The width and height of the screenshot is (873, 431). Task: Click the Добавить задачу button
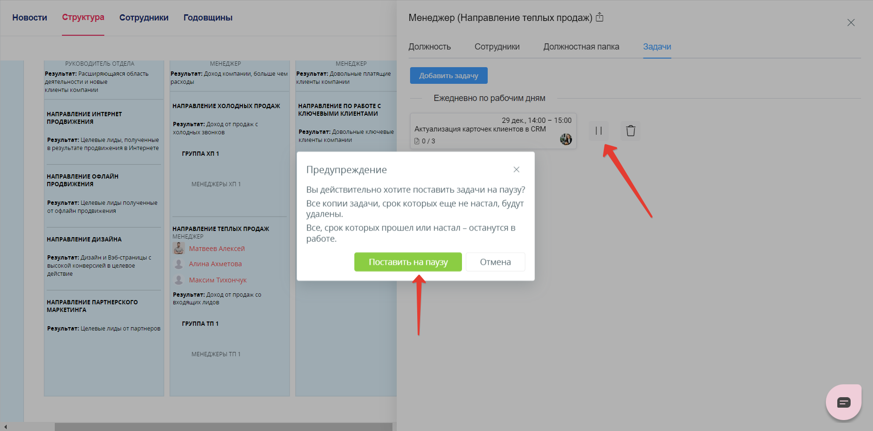[448, 76]
